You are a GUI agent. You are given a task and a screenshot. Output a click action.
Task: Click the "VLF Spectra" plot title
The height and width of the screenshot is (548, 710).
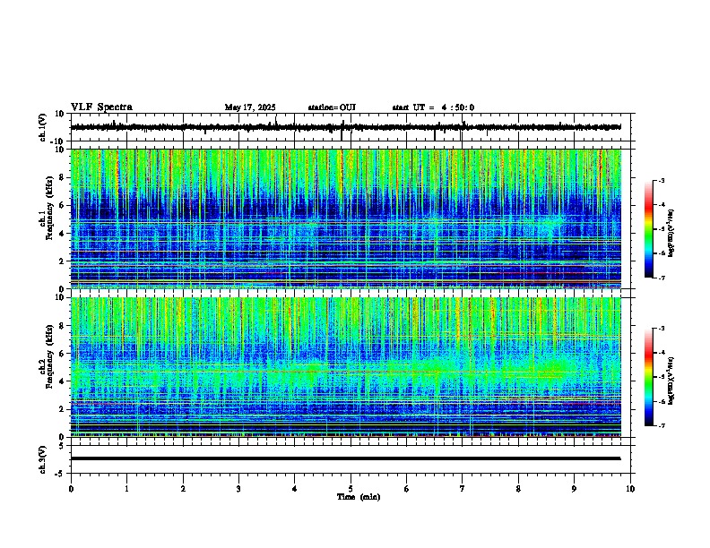(101, 107)
